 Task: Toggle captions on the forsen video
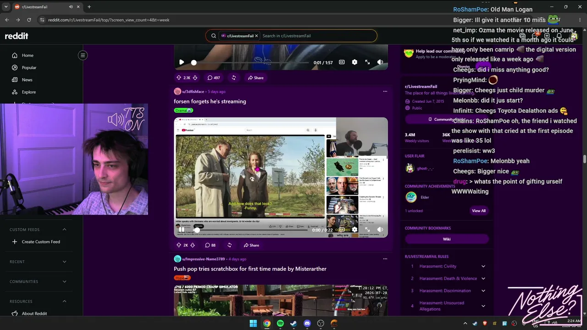tap(342, 230)
